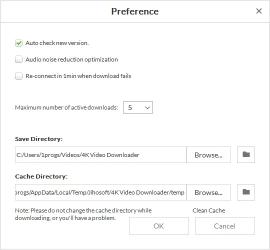
Task: Click the Preference dialog title
Action: tap(135, 11)
